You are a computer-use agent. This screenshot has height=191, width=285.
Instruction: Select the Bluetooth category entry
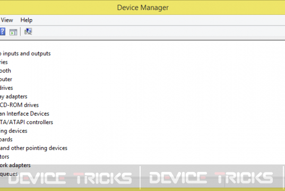point(5,71)
